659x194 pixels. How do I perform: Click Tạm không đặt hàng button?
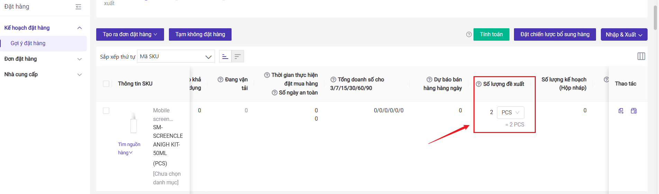(x=200, y=34)
